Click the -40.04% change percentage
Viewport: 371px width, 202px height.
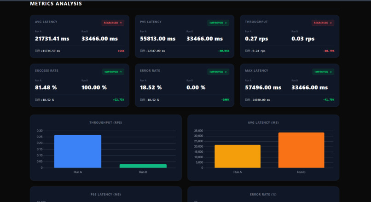coord(224,51)
